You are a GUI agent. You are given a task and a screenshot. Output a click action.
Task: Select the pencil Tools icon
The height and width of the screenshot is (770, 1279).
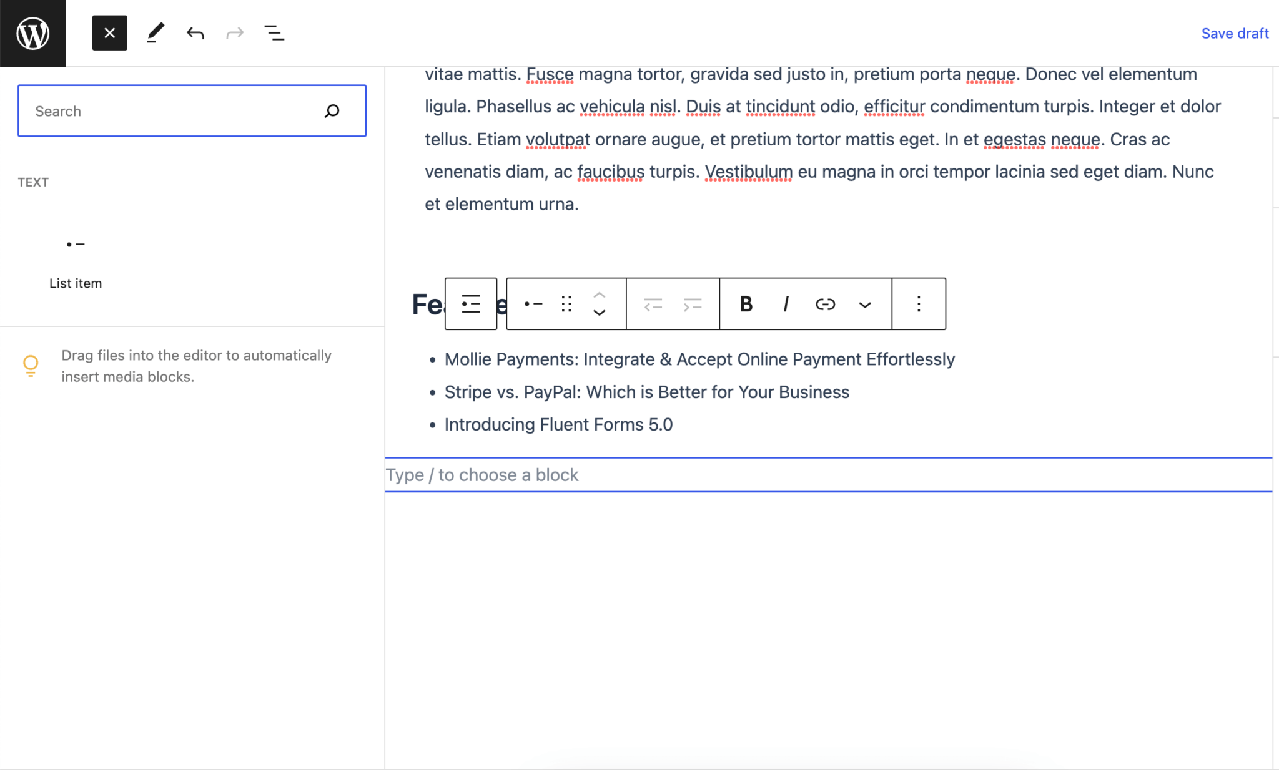tap(155, 33)
